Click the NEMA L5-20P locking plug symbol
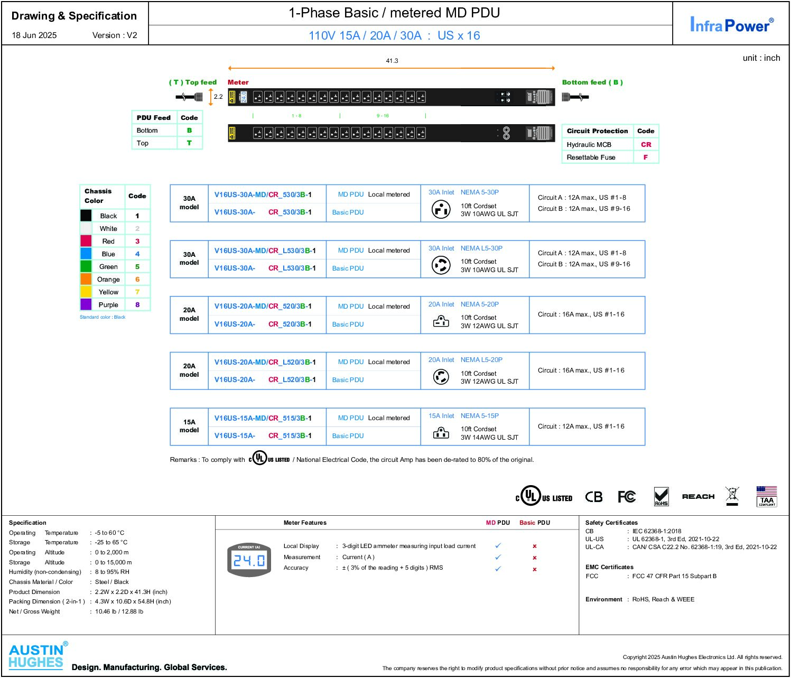791x678 pixels. coord(441,377)
